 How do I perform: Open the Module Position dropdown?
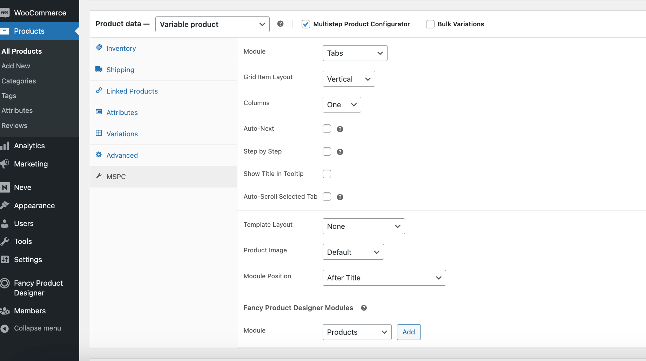point(384,278)
